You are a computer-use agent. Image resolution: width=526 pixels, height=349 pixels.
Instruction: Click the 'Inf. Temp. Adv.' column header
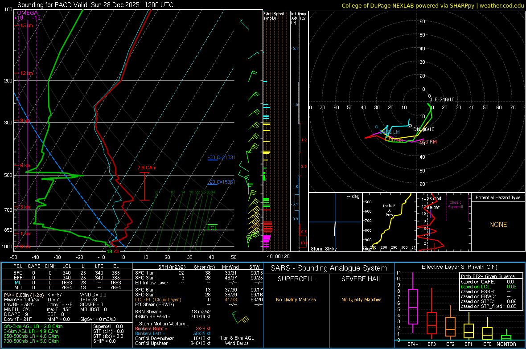click(x=299, y=18)
